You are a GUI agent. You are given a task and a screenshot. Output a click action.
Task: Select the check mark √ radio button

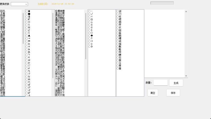(89, 14)
